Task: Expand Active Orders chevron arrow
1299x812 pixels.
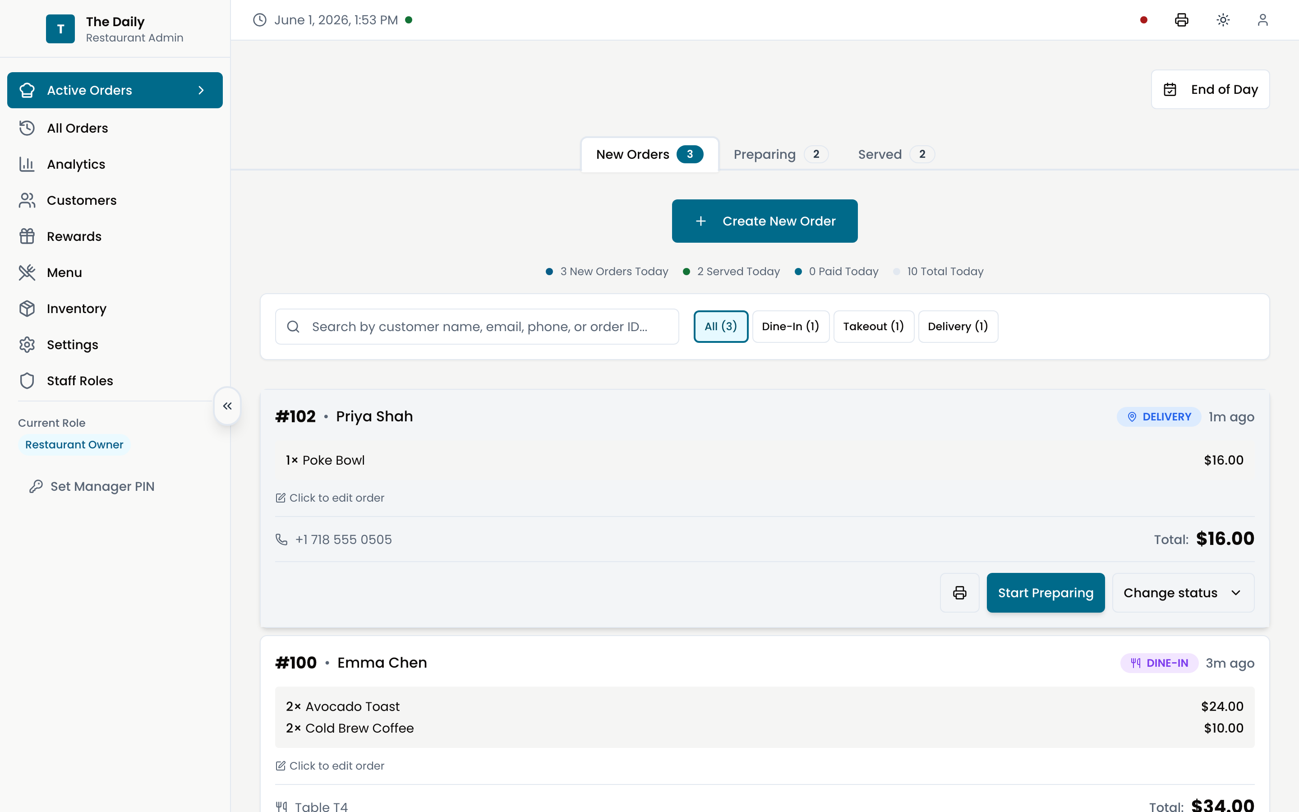Action: [201, 90]
